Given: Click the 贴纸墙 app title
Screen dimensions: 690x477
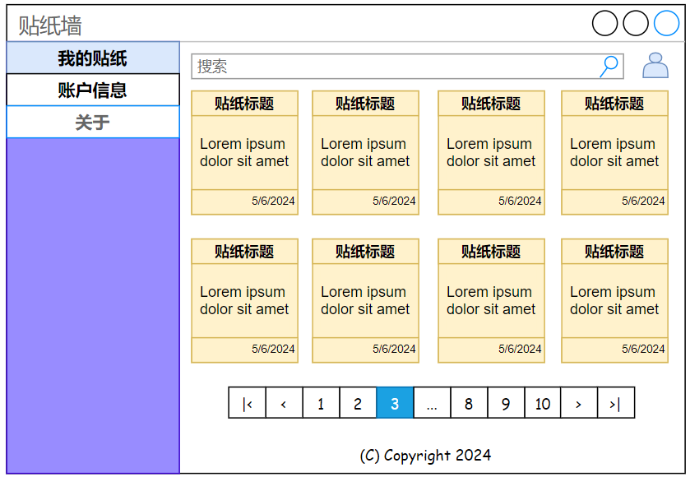Looking at the screenshot, I should (49, 25).
